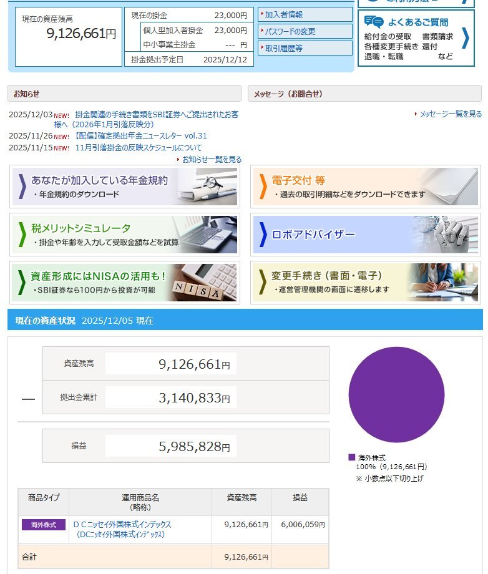Click blue chevron on ロボアドバイザー banner
The height and width of the screenshot is (574, 488).
pos(263,235)
